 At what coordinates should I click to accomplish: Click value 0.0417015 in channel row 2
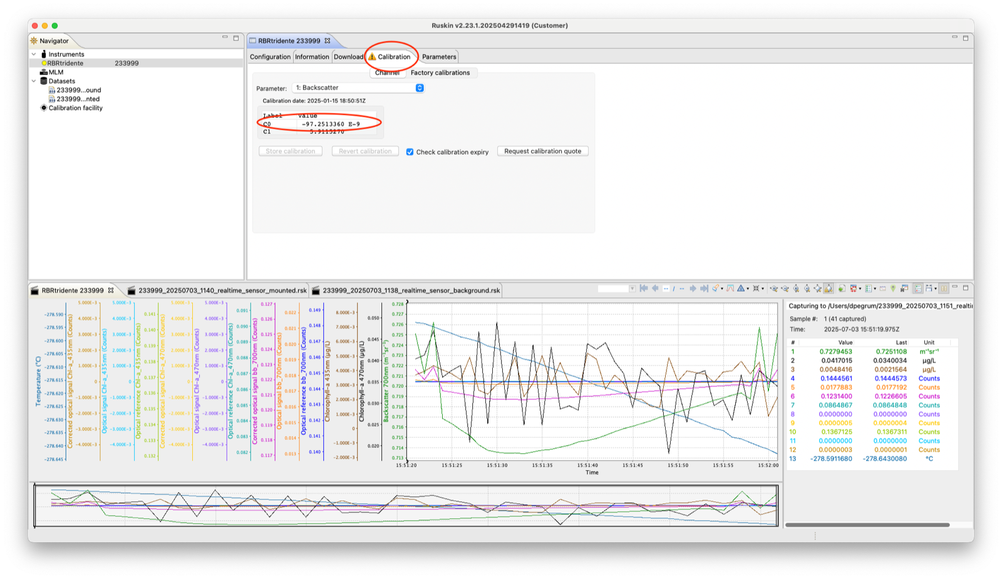click(835, 361)
